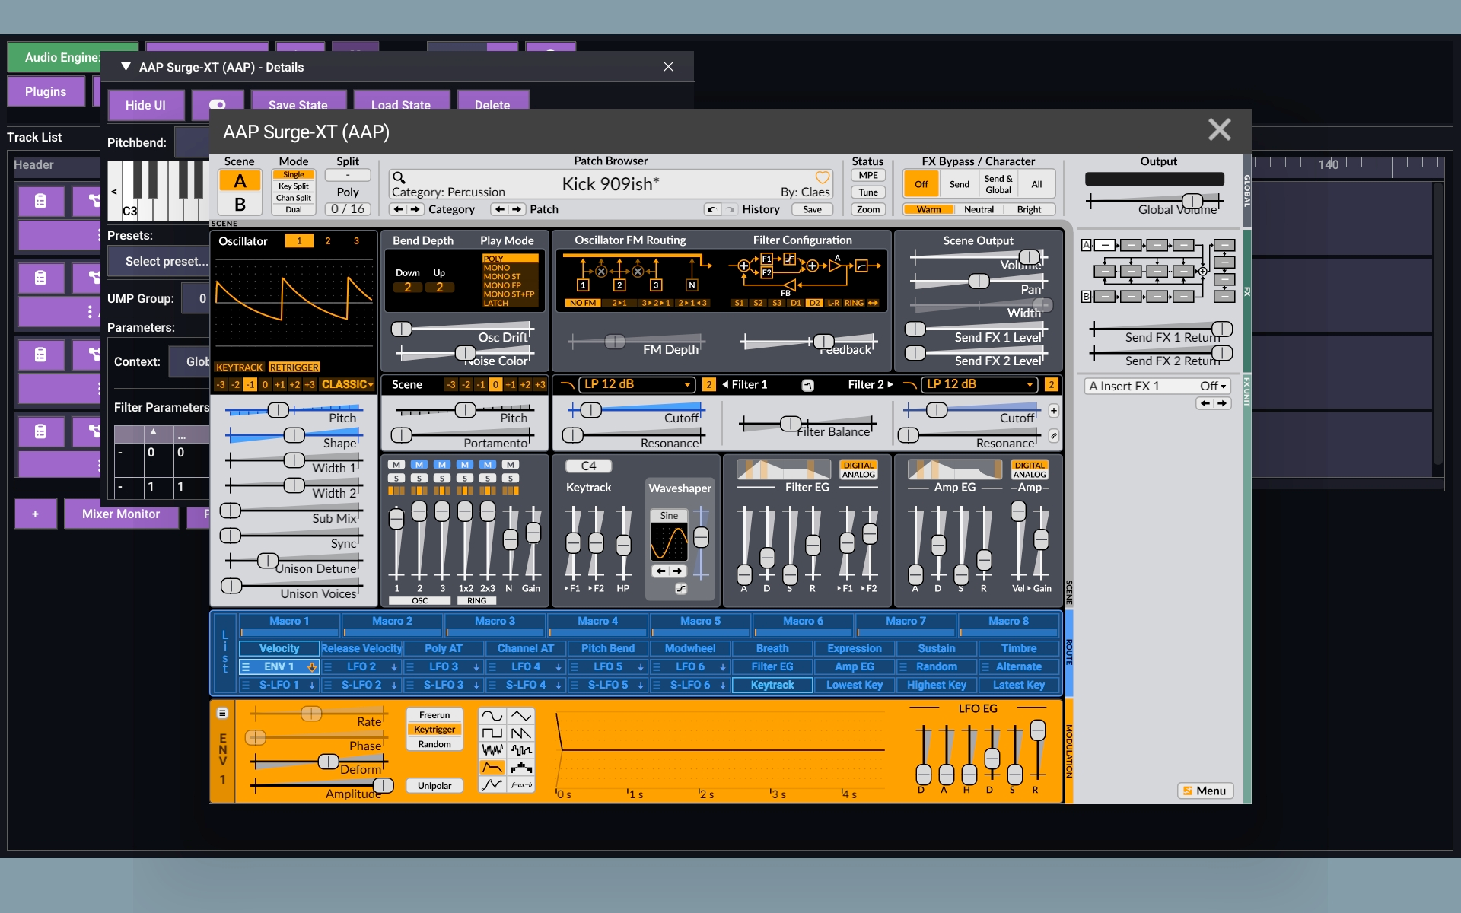Click the Global Volume slider handle
The width and height of the screenshot is (1461, 913).
1192,202
